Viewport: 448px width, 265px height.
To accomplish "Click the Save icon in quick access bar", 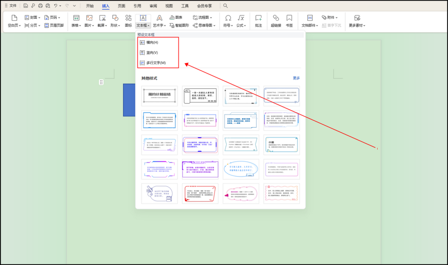I will pyautogui.click(x=25, y=6).
